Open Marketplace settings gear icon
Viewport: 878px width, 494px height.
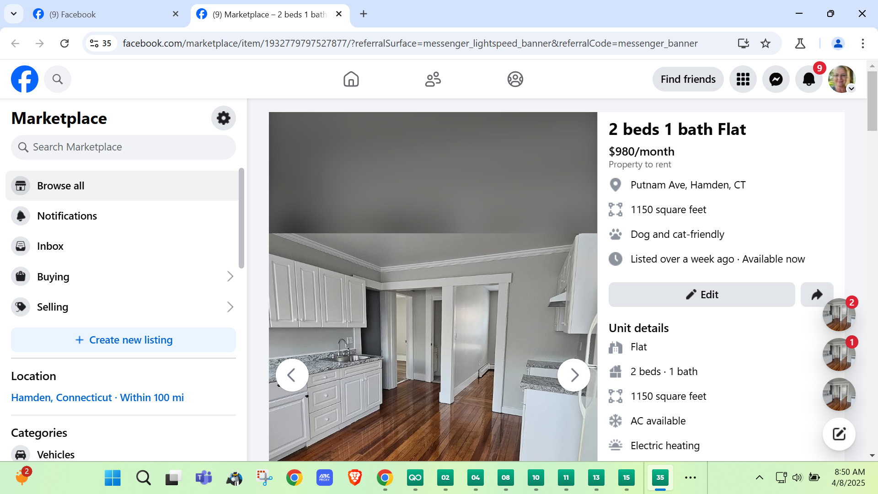(223, 118)
